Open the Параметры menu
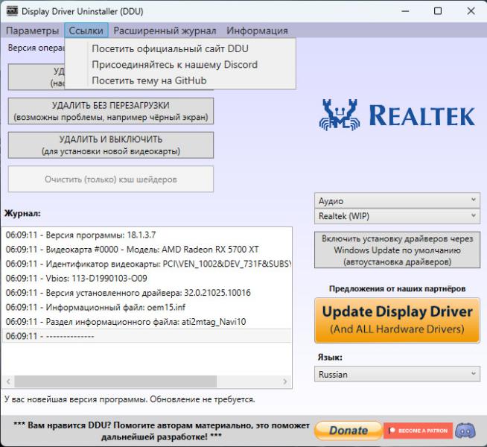The image size is (487, 447). point(32,31)
